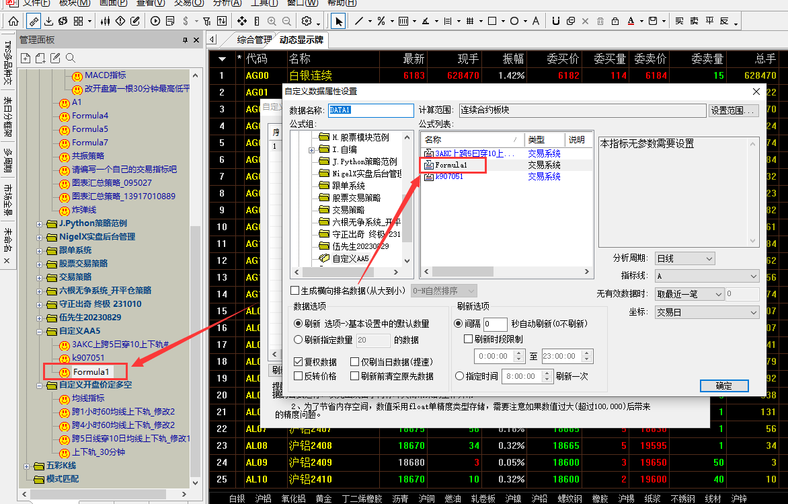Select 刷新 选项->基本设置中的默认数量 radio button
The height and width of the screenshot is (504, 788).
tap(298, 324)
